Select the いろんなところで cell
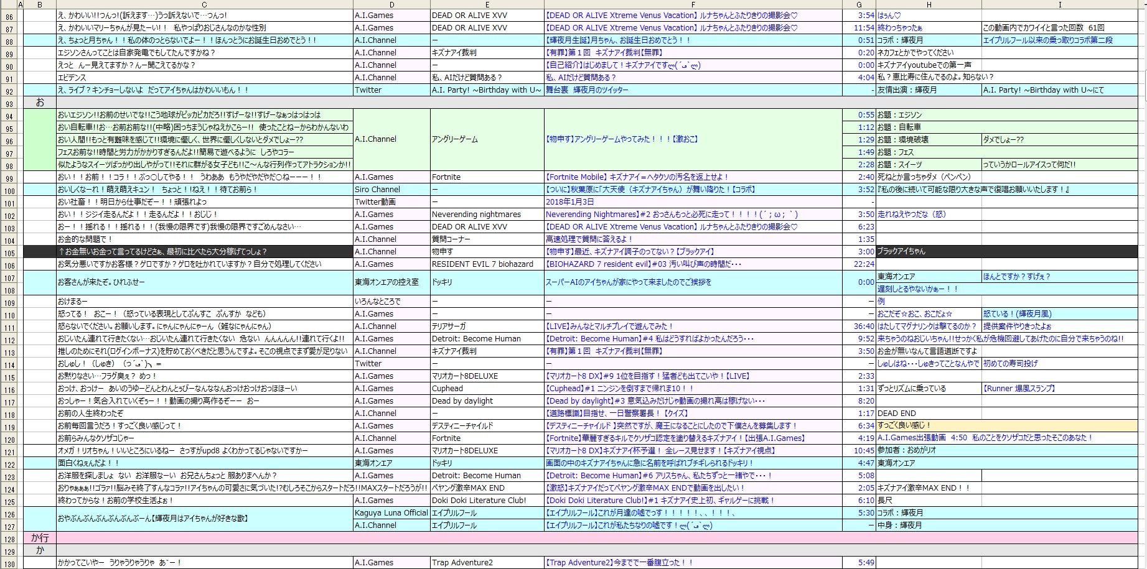This screenshot has width=1147, height=569. [391, 302]
